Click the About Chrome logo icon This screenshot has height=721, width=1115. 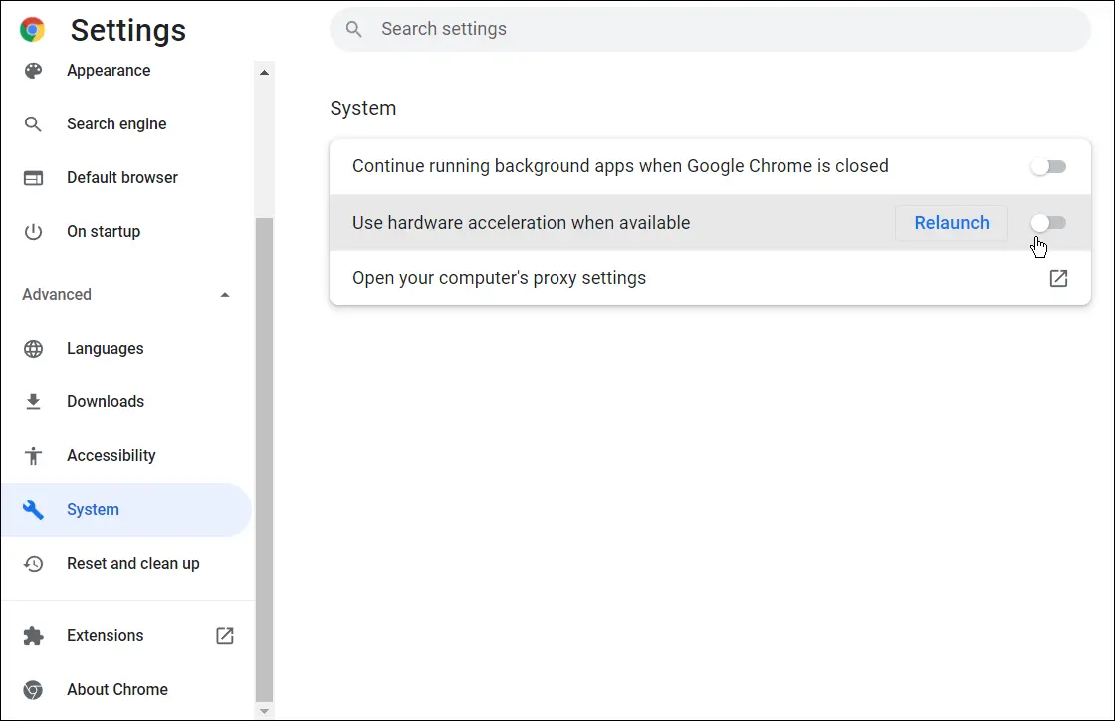[x=33, y=690]
